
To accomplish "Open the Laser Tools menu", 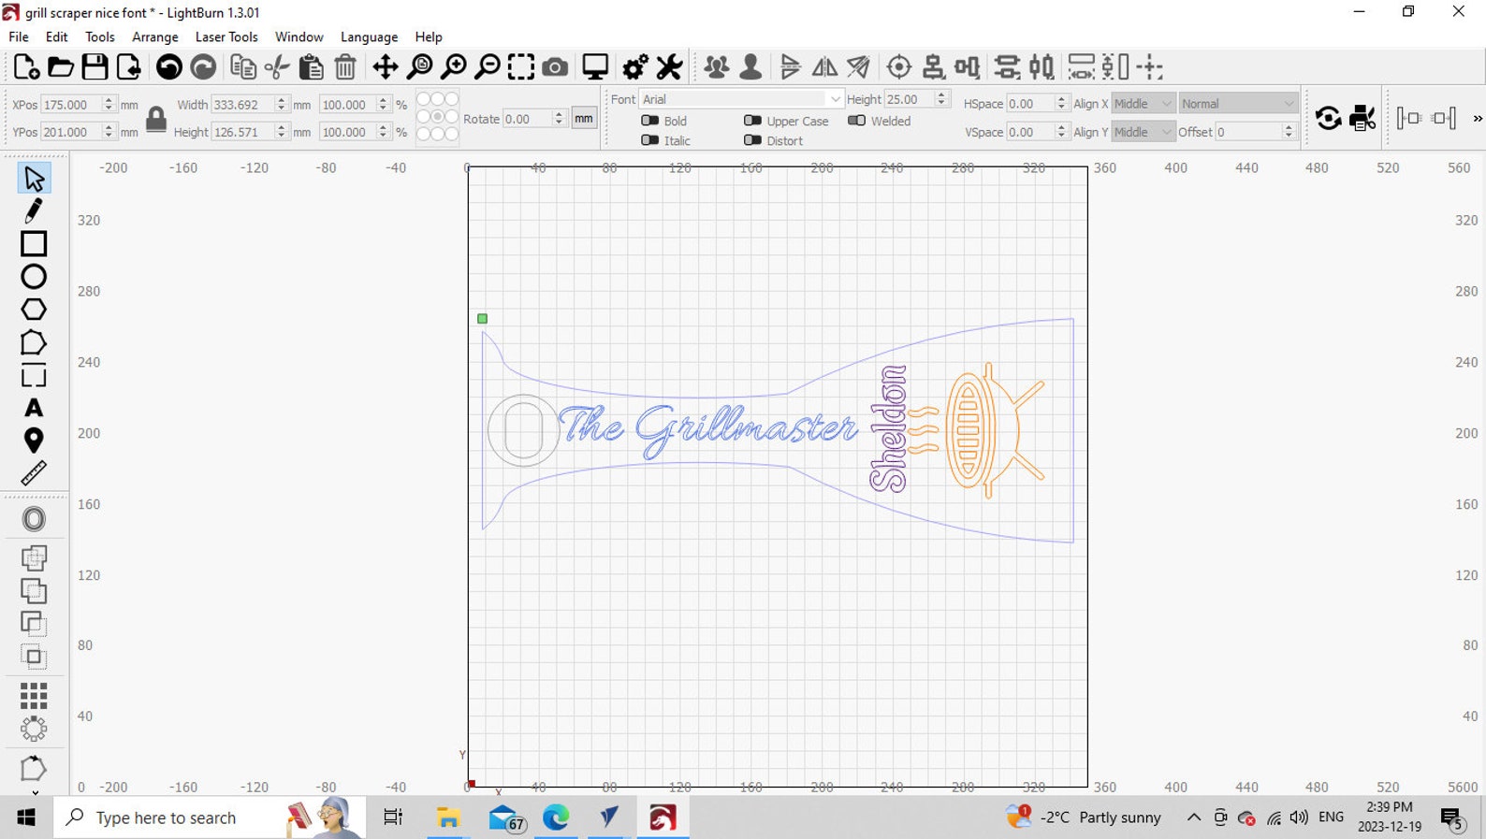I will pyautogui.click(x=226, y=36).
